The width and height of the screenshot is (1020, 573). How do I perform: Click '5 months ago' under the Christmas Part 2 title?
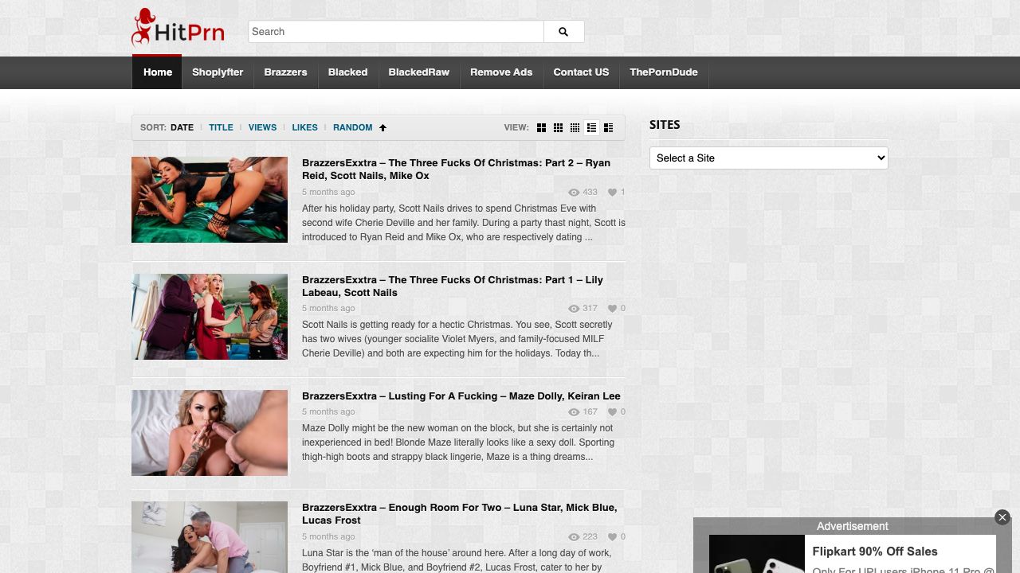(328, 193)
